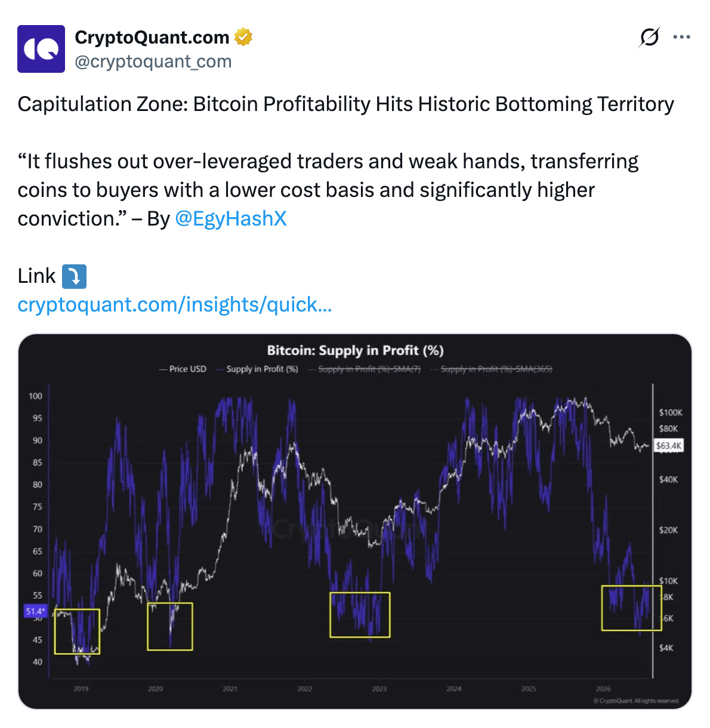Click the 2026 yellow highlight box
The image size is (710, 728).
pos(632,608)
